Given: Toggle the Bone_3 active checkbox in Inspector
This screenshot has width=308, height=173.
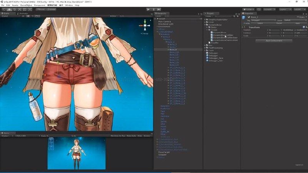Looking at the screenshot, I should click(249, 17).
